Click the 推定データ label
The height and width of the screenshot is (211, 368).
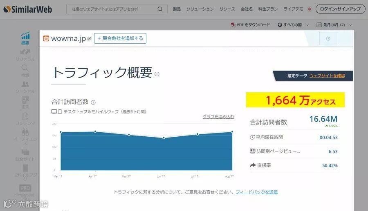click(x=297, y=76)
